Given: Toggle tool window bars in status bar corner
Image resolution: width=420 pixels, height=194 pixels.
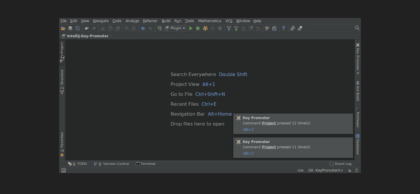Looking at the screenshot, I should (x=63, y=171).
